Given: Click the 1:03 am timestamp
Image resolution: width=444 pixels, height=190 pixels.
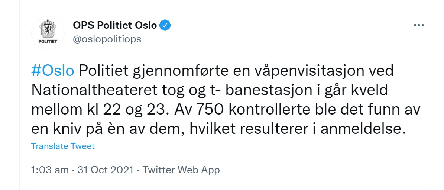Looking at the screenshot, I should point(50,170).
